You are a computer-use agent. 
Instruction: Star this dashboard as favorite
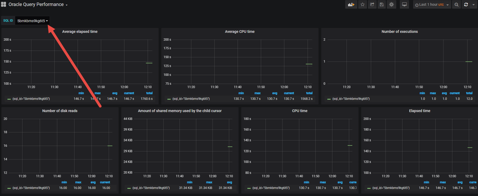tap(362, 4)
